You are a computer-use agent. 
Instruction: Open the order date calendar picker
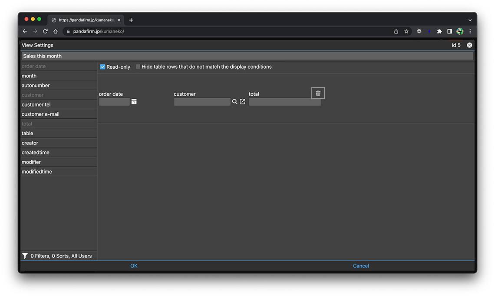(134, 102)
